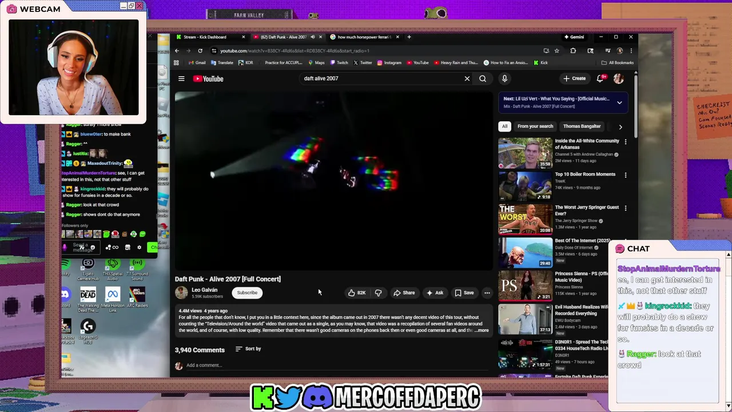Open the Maps bookmark
Viewport: 732px width, 412px height.
(x=316, y=63)
